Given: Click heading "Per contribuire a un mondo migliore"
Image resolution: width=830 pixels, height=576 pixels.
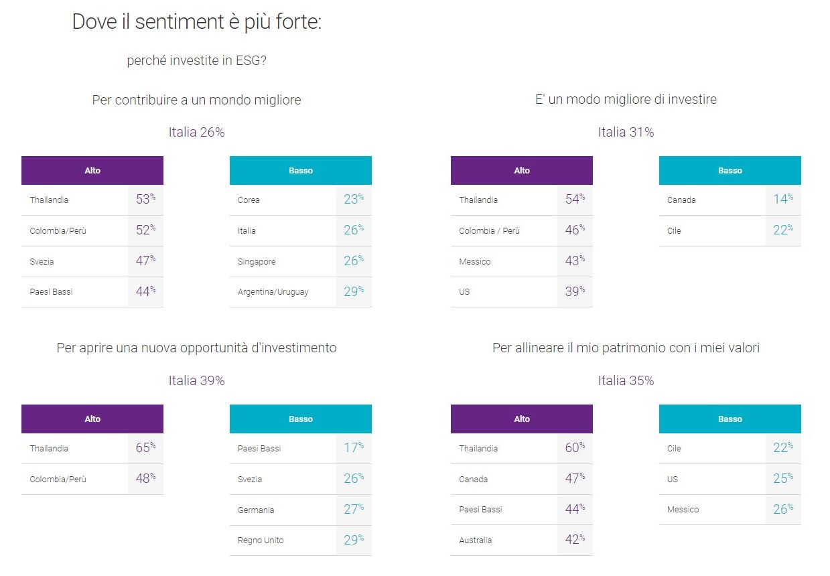Looking at the screenshot, I should click(x=196, y=100).
